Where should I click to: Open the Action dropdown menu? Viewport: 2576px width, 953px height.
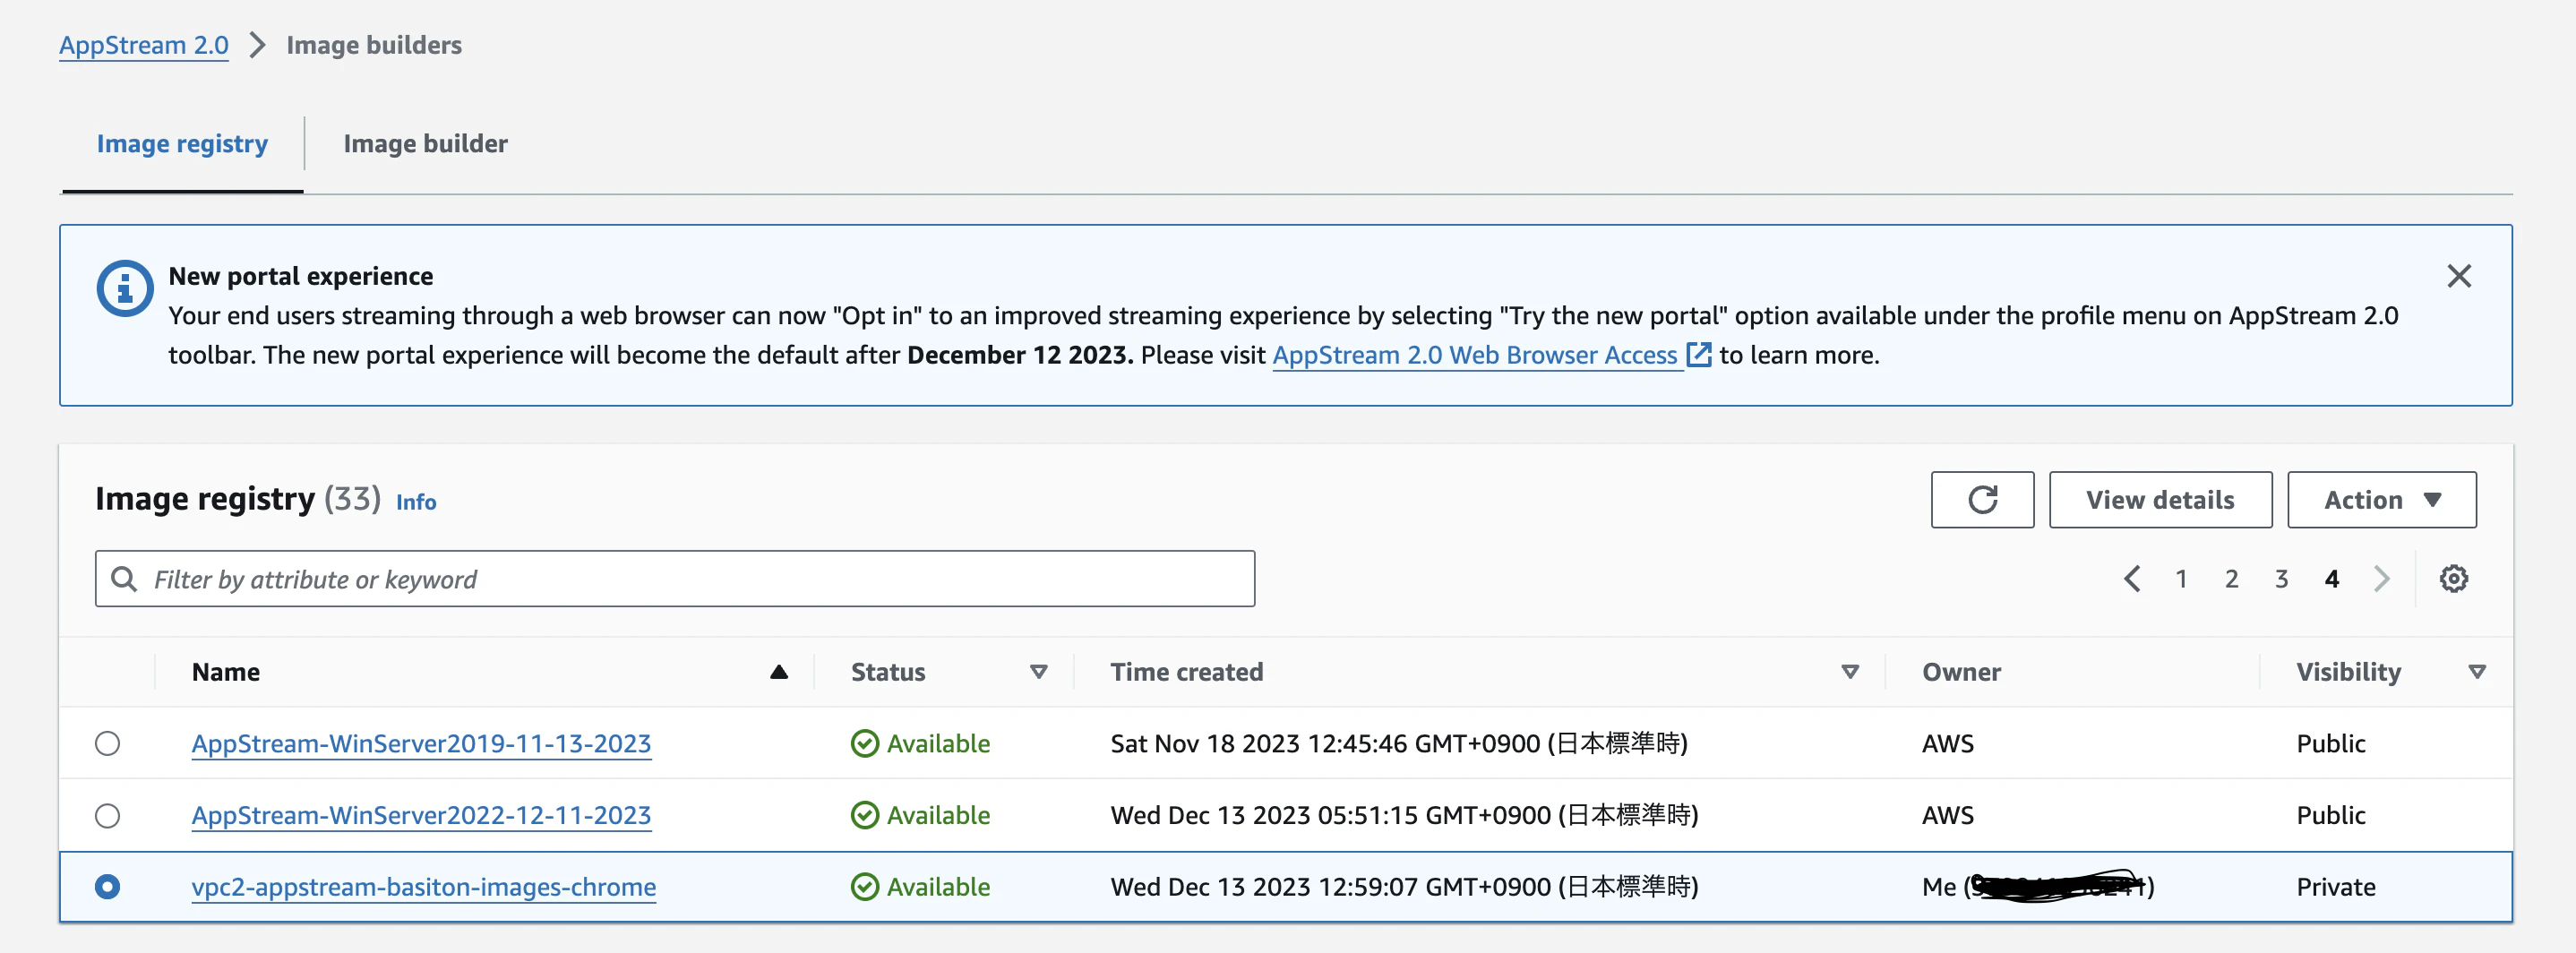[2381, 499]
